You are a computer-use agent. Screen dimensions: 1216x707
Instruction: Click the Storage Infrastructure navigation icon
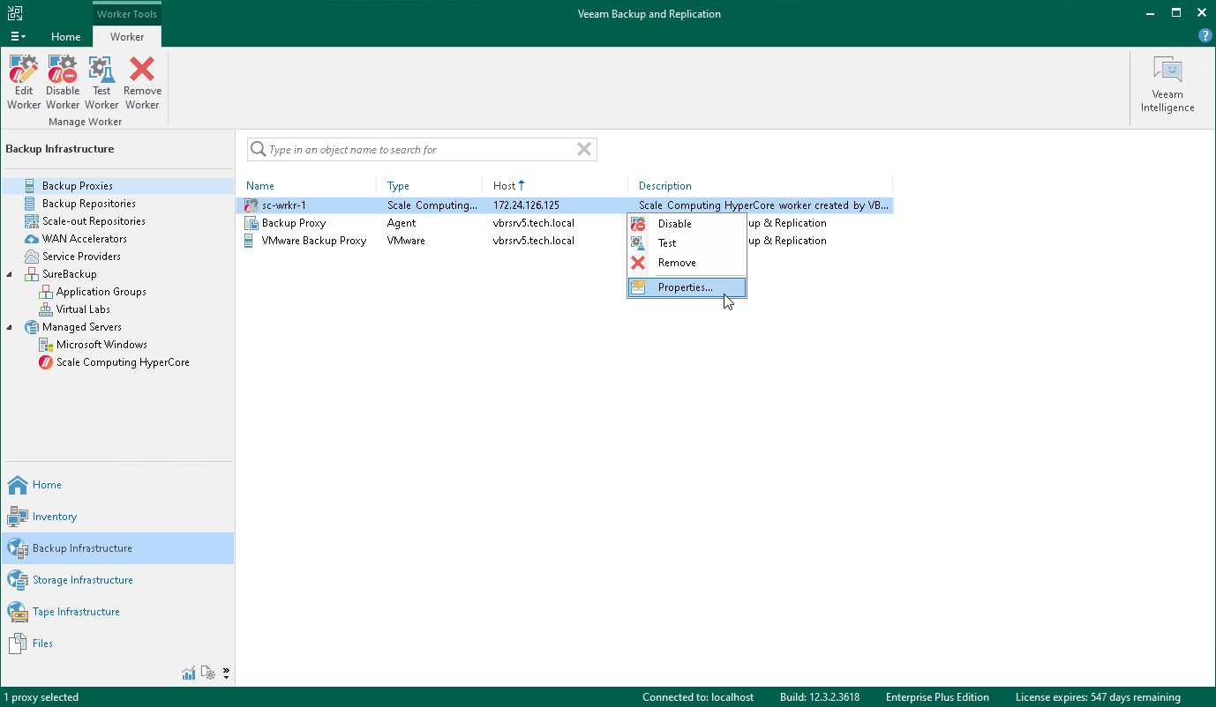(x=18, y=580)
